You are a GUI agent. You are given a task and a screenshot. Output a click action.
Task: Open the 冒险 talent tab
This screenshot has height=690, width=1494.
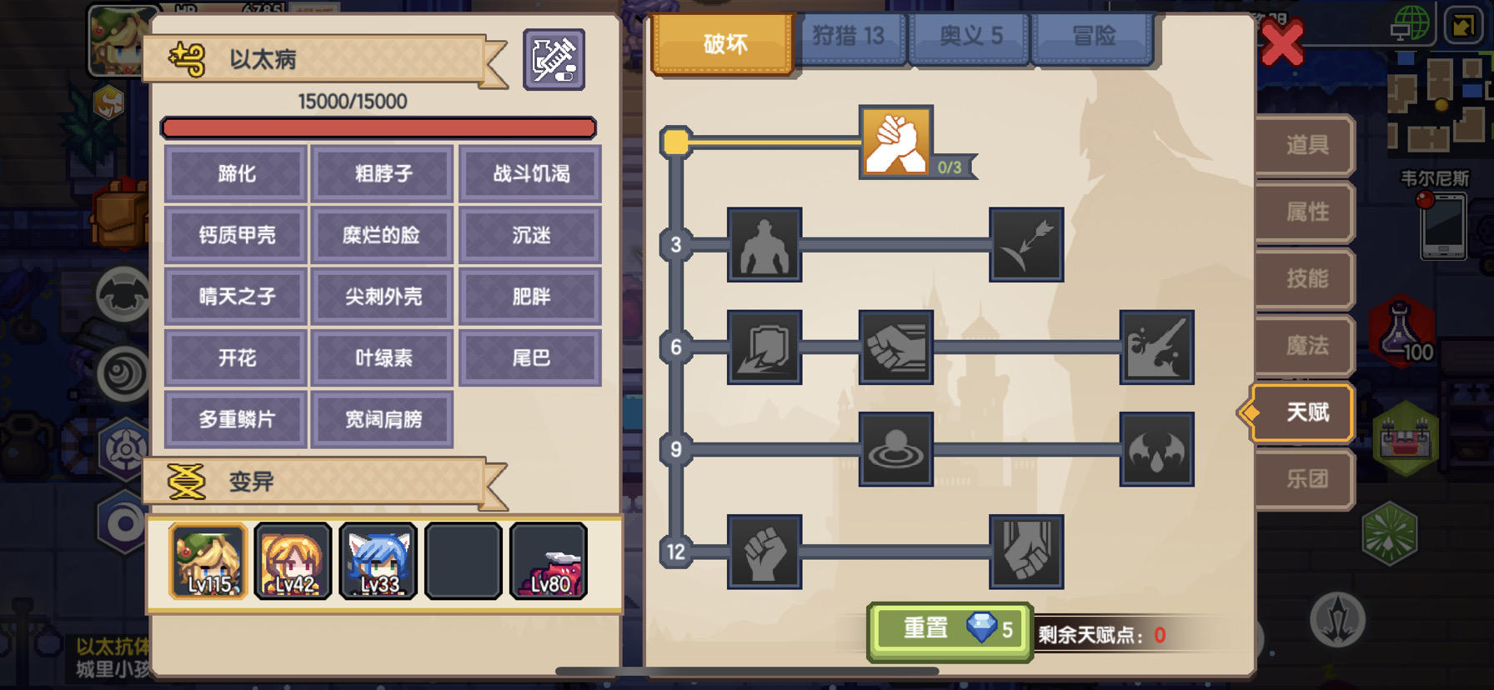[x=1093, y=37]
